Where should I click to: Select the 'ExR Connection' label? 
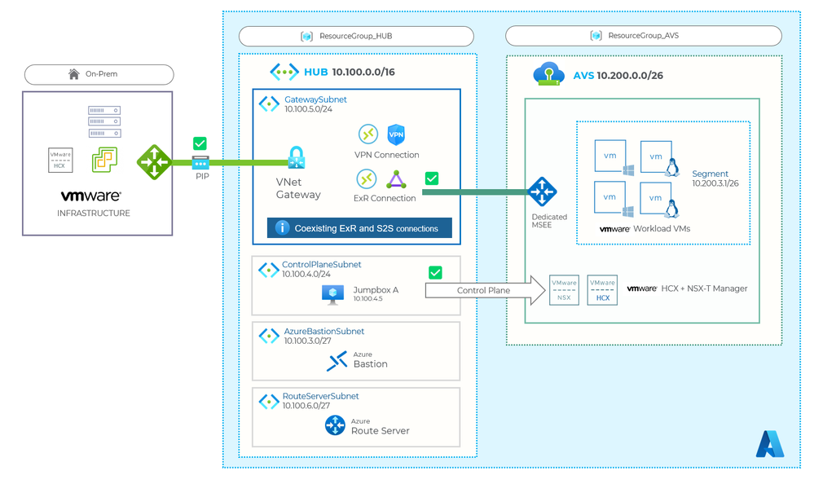385,198
